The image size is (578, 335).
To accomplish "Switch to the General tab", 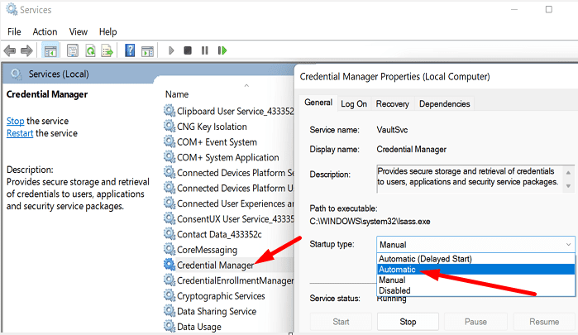I will pyautogui.click(x=318, y=103).
